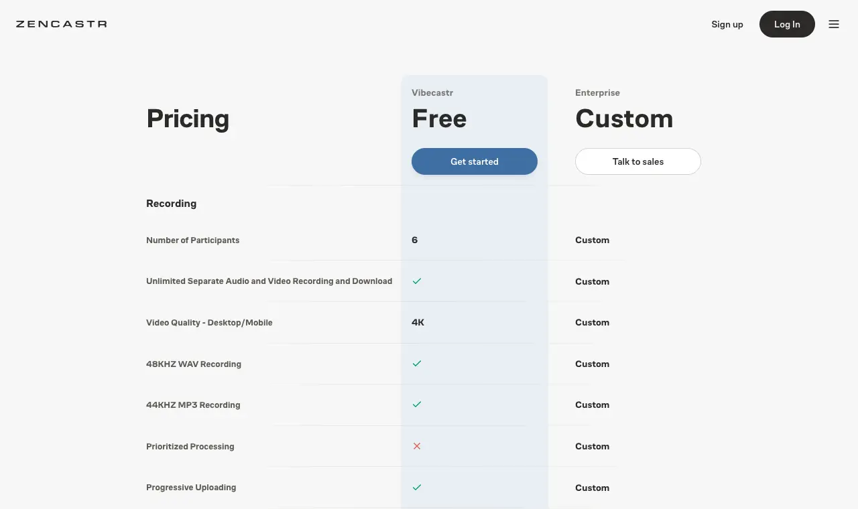Image resolution: width=858 pixels, height=509 pixels.
Task: Click the Prioritized Processing label
Action: tap(190, 446)
